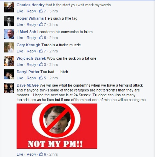Image resolution: width=155 pixels, height=157 pixels.
Task: Click thumbs-up icon on Wojciech Szarek's comment
Action: 41,64
